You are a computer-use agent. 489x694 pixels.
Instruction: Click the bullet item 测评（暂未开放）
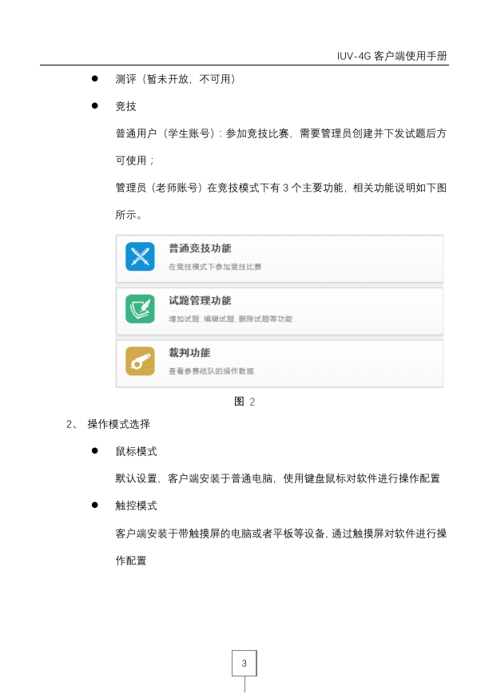(176, 79)
